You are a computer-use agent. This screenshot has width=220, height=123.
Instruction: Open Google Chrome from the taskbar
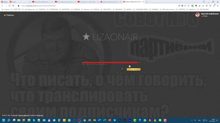[x=85, y=120]
